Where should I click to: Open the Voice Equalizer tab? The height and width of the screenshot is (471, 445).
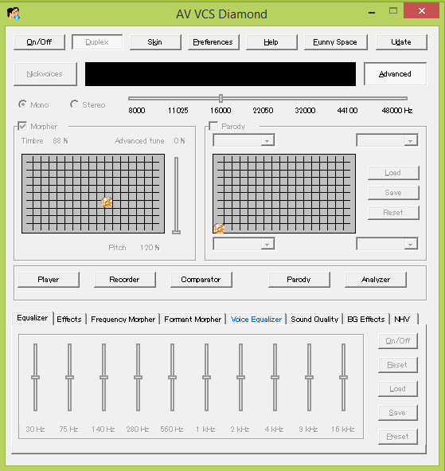click(256, 319)
